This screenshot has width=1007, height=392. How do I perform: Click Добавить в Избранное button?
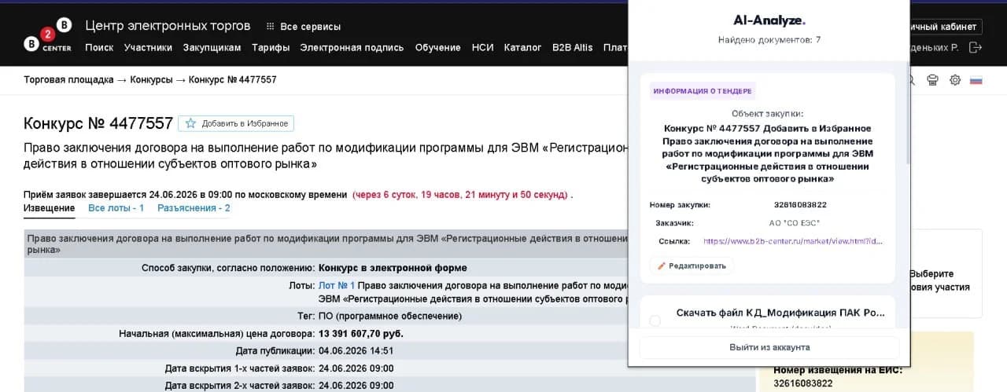pos(236,123)
